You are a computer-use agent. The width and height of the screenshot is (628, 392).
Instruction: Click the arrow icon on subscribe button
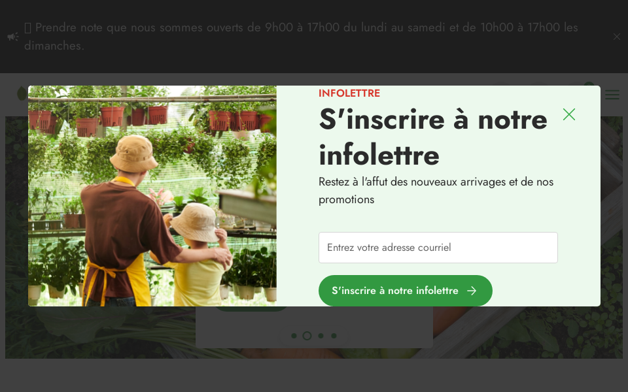472,291
